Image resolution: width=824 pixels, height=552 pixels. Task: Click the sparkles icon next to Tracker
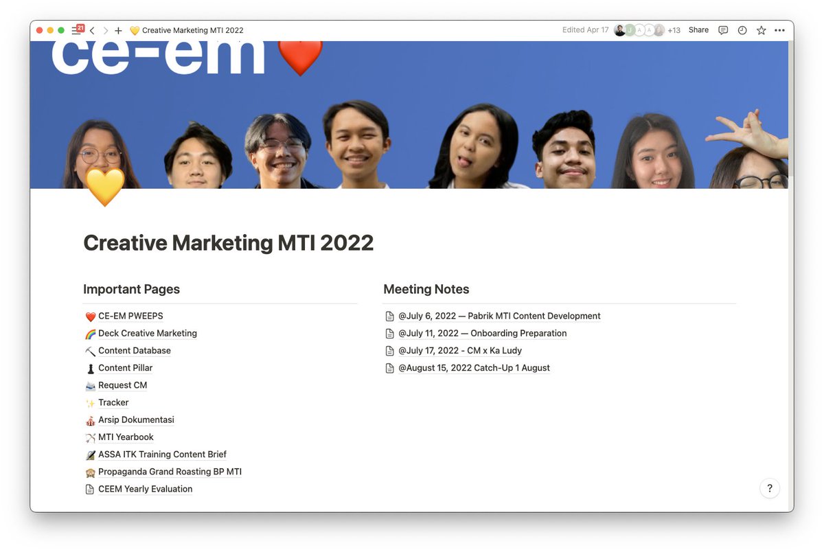89,402
